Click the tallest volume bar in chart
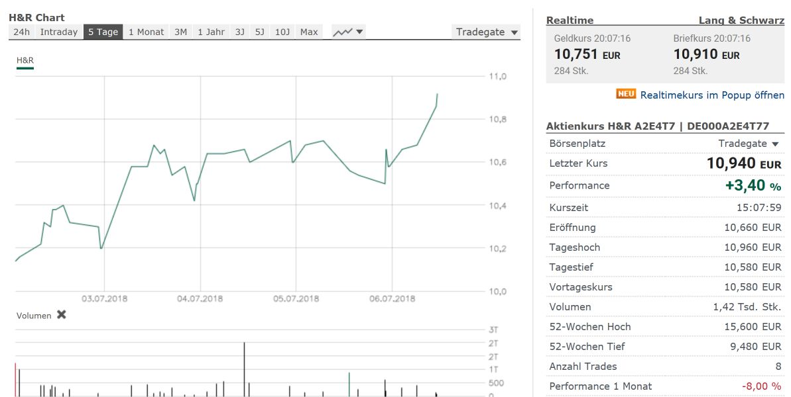The width and height of the screenshot is (791, 397). coord(244,368)
